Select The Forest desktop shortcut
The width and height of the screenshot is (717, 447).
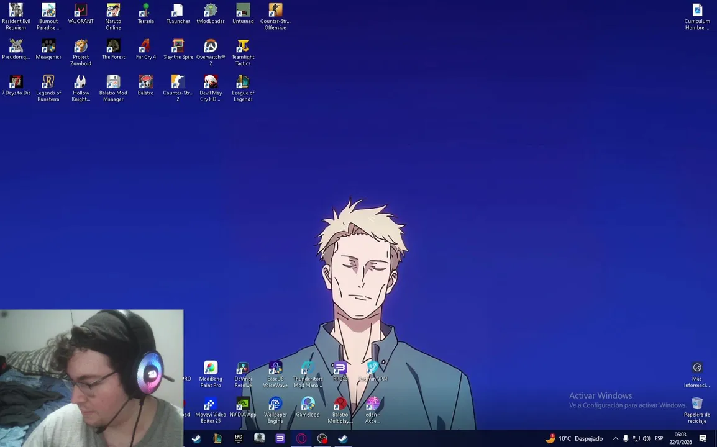(x=114, y=50)
